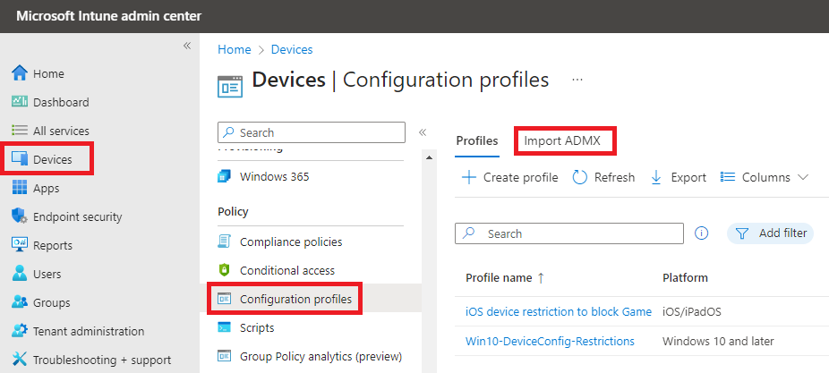
Task: Click the Windows 10 and later cell
Action: [718, 341]
